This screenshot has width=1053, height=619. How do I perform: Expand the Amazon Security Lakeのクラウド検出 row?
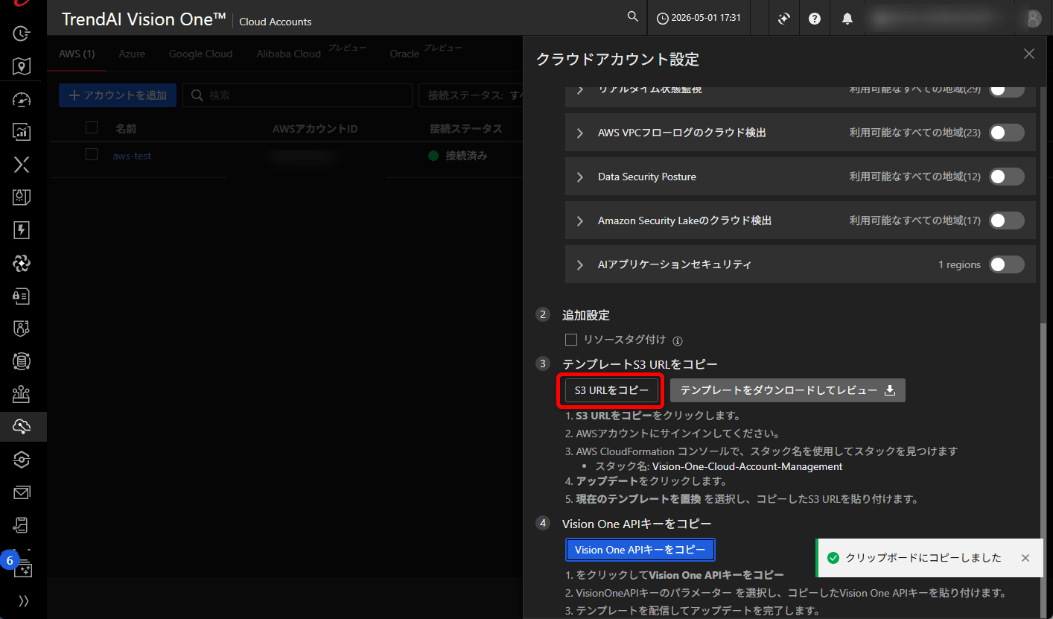pos(580,220)
